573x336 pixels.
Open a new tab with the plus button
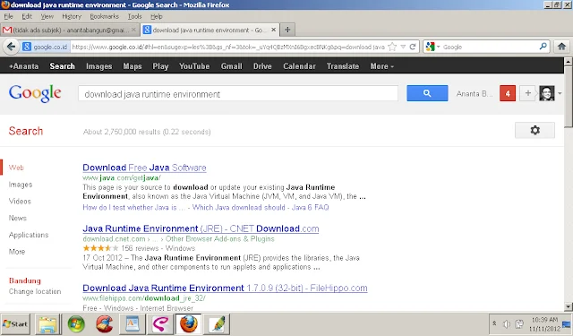pyautogui.click(x=287, y=30)
